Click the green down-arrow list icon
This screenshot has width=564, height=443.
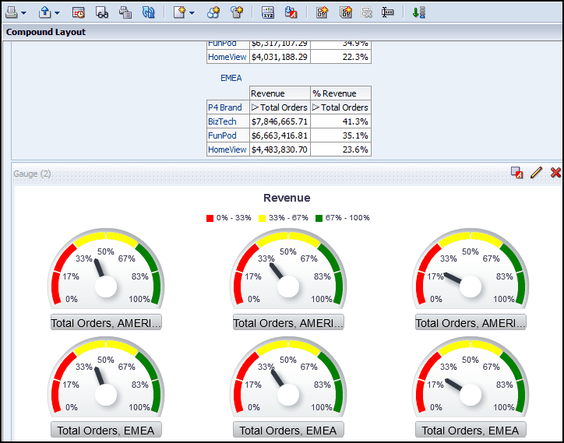click(x=418, y=12)
